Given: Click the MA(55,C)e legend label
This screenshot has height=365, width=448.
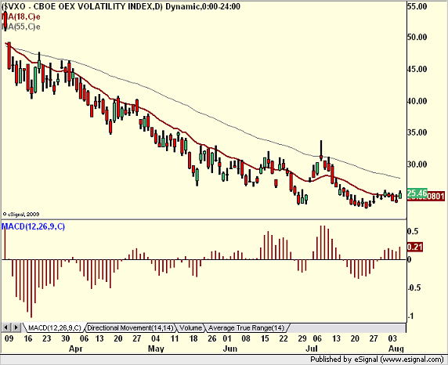Looking at the screenshot, I should [21, 27].
